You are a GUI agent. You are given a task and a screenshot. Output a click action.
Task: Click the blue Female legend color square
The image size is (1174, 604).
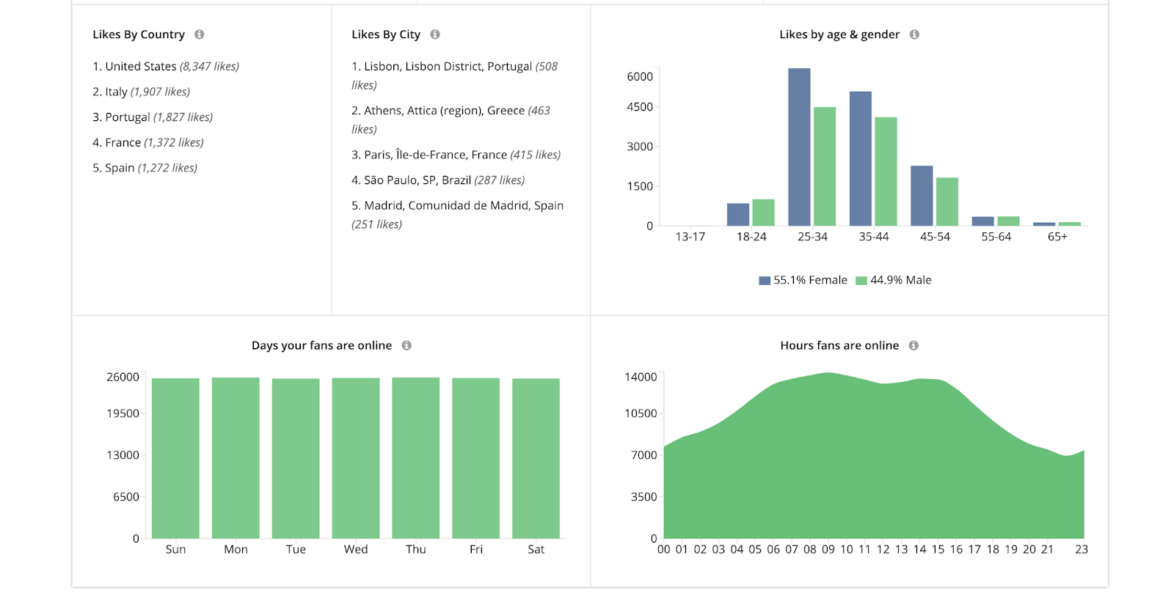[765, 281]
